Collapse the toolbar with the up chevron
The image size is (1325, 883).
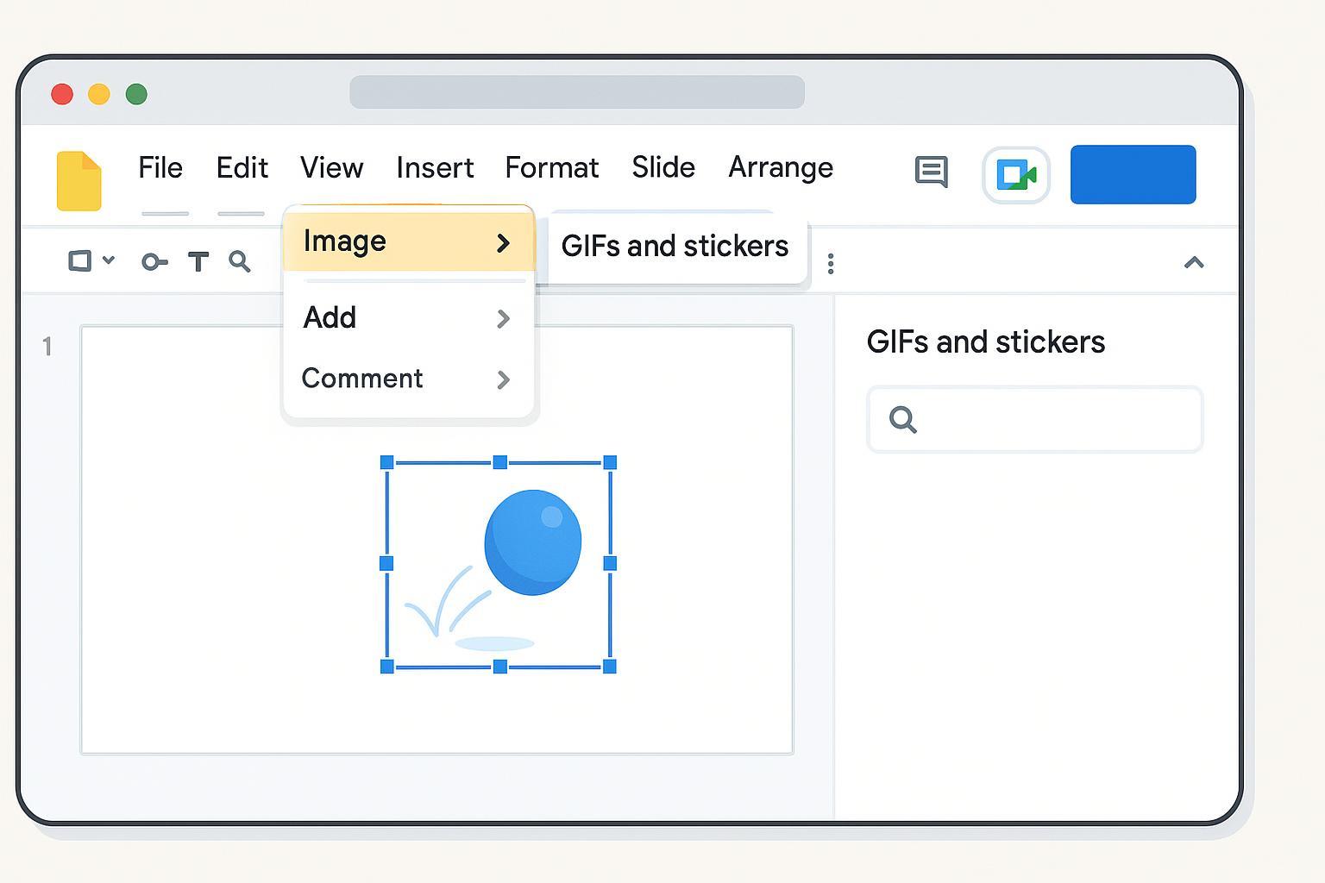tap(1194, 262)
